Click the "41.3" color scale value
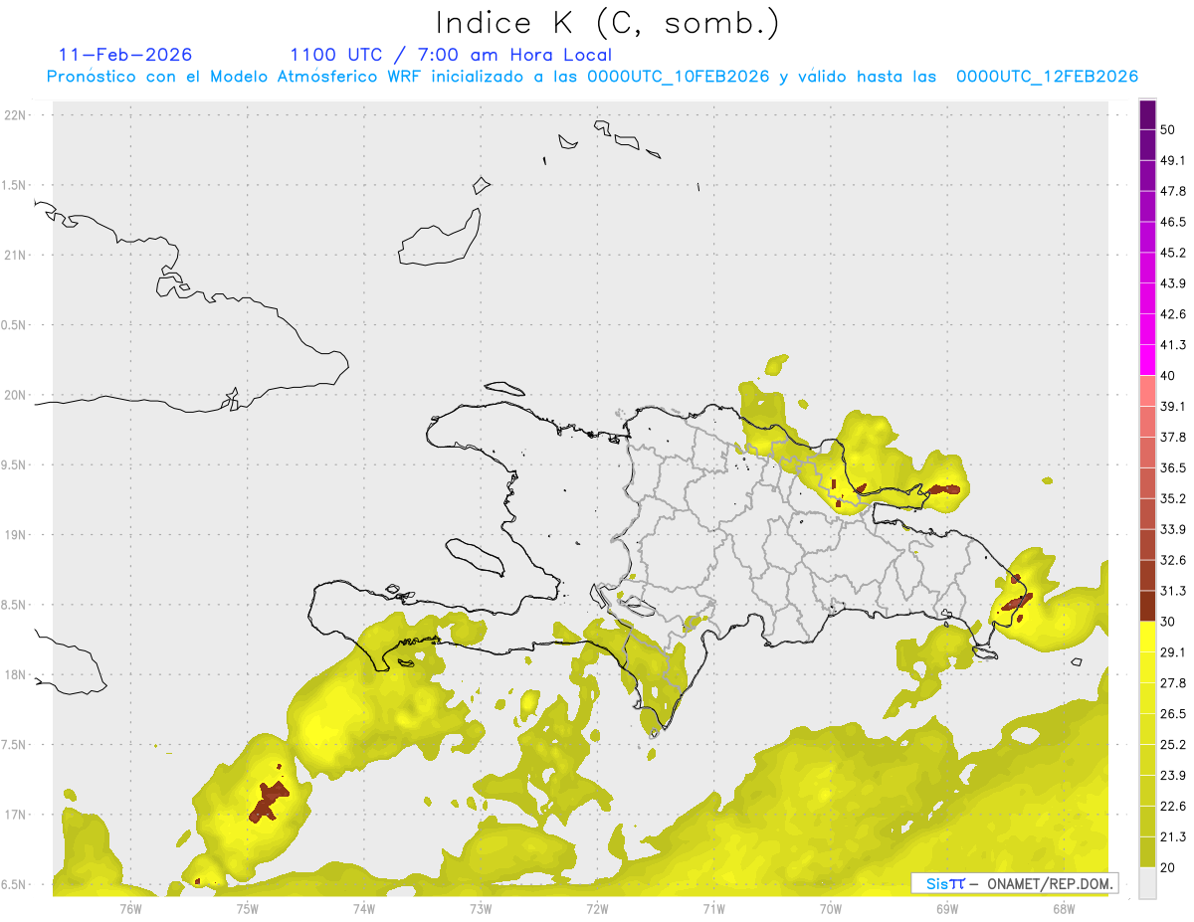 point(1173,345)
